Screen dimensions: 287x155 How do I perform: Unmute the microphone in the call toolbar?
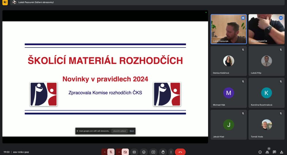(111, 152)
